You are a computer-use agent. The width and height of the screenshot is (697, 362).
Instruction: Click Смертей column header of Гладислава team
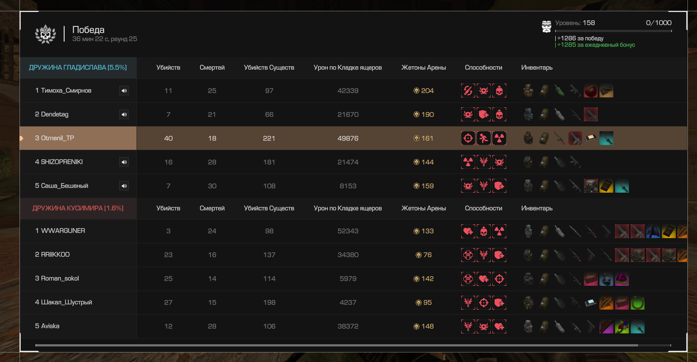(x=212, y=68)
